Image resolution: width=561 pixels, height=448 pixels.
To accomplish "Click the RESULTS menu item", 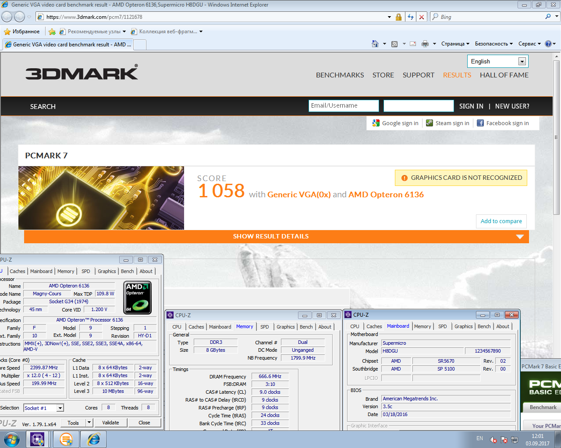I will [457, 75].
